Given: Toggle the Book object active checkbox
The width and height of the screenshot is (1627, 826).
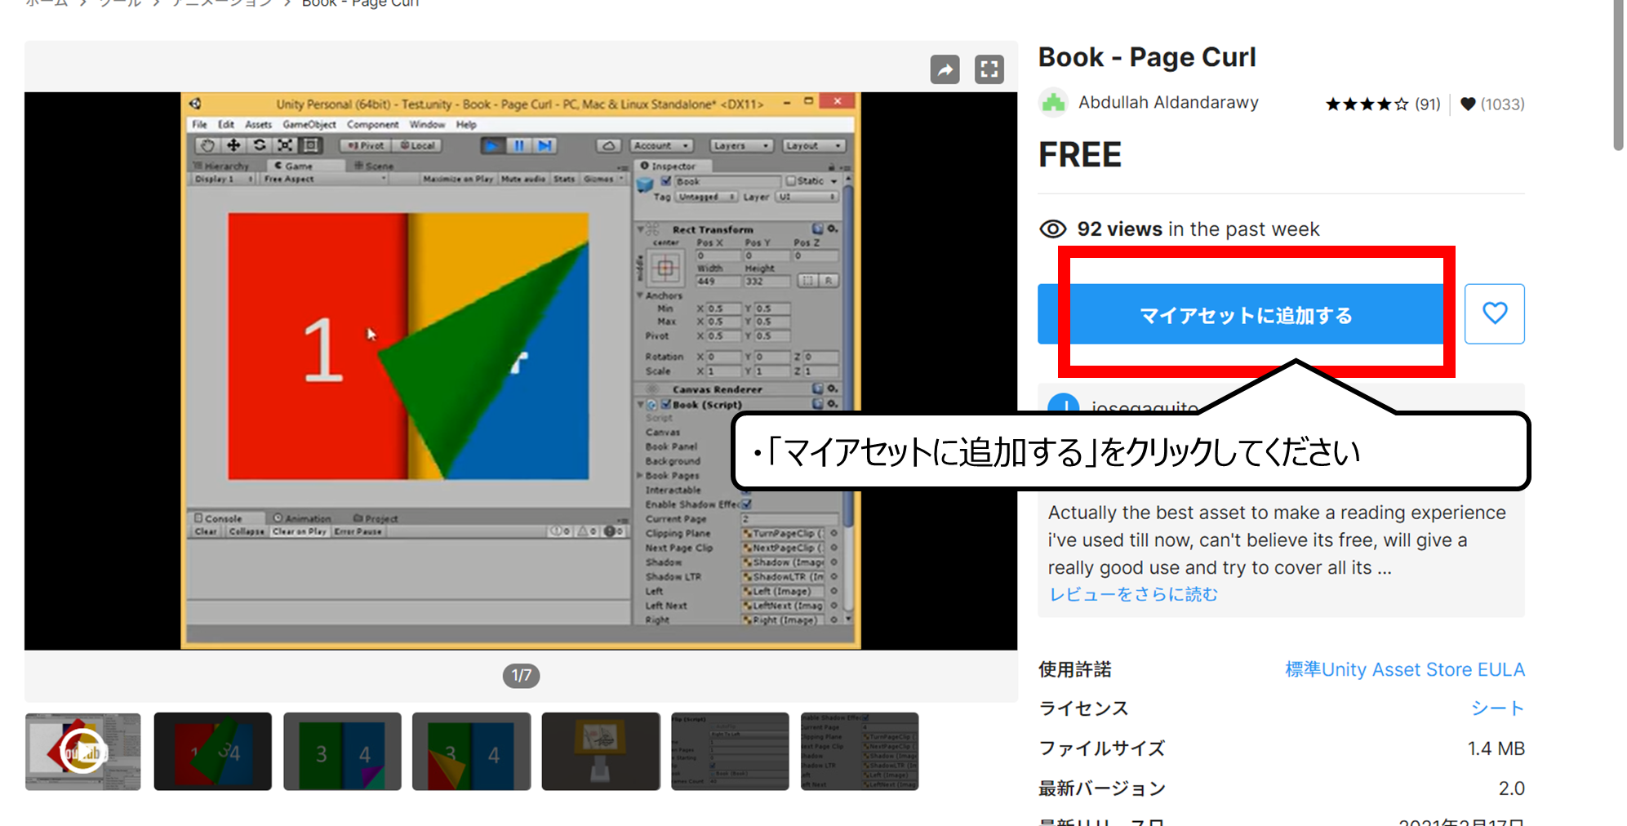Looking at the screenshot, I should point(666,181).
